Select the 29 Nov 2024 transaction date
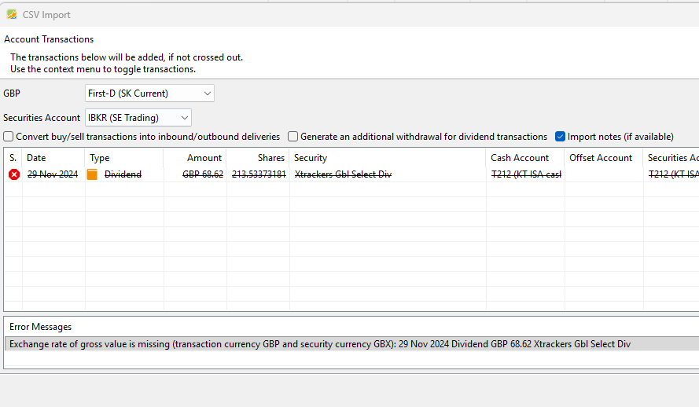The image size is (699, 407). [x=53, y=174]
